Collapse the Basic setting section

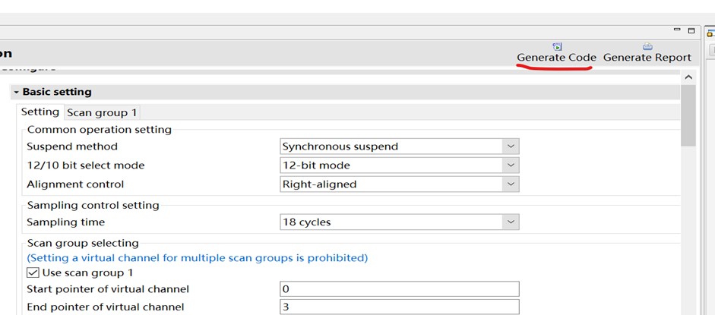(x=17, y=92)
